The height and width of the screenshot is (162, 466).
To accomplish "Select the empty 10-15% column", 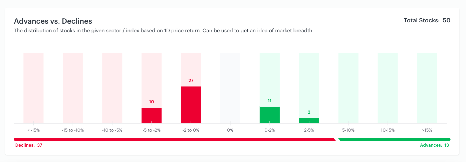I will point(388,88).
